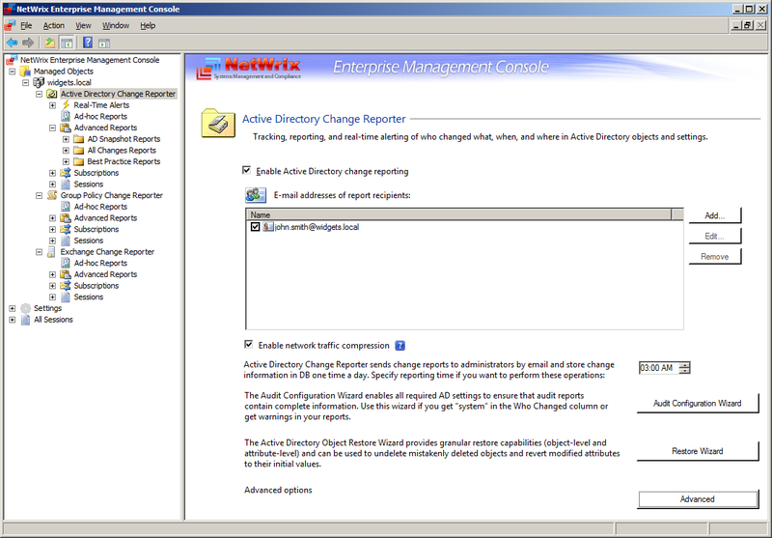Open the View menu
772x538 pixels.
(83, 26)
